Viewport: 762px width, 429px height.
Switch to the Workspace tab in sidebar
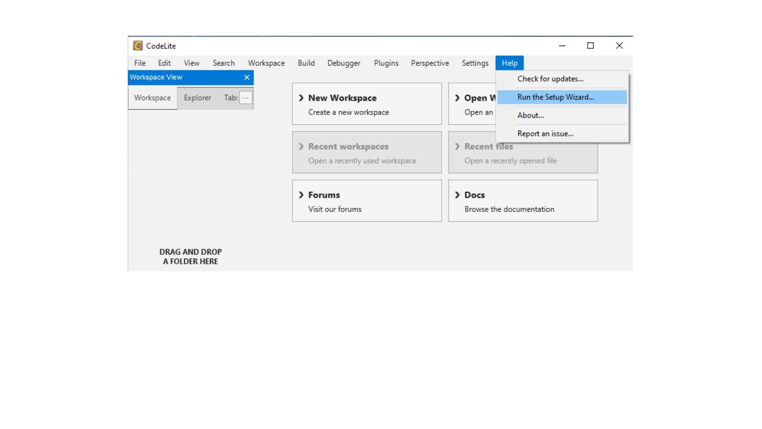[152, 98]
